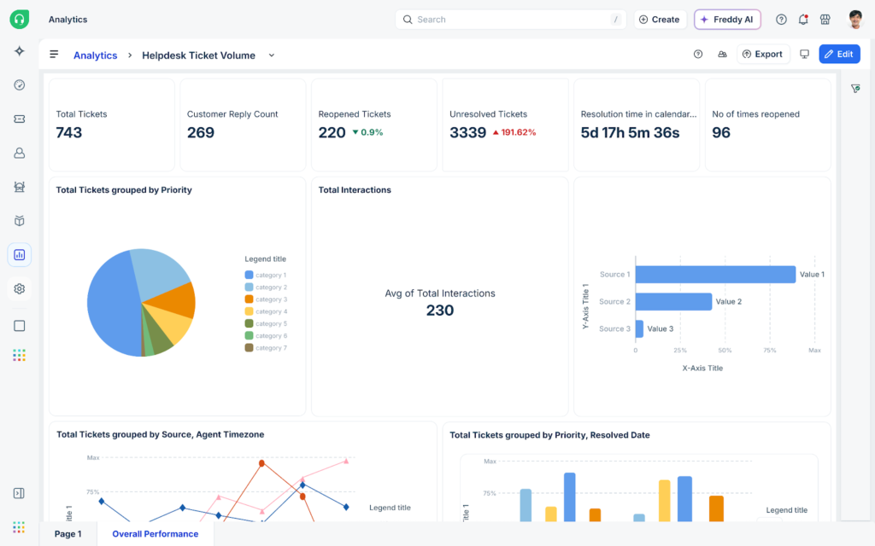875x546 pixels.
Task: Click the Search field in the top bar
Action: pos(510,19)
